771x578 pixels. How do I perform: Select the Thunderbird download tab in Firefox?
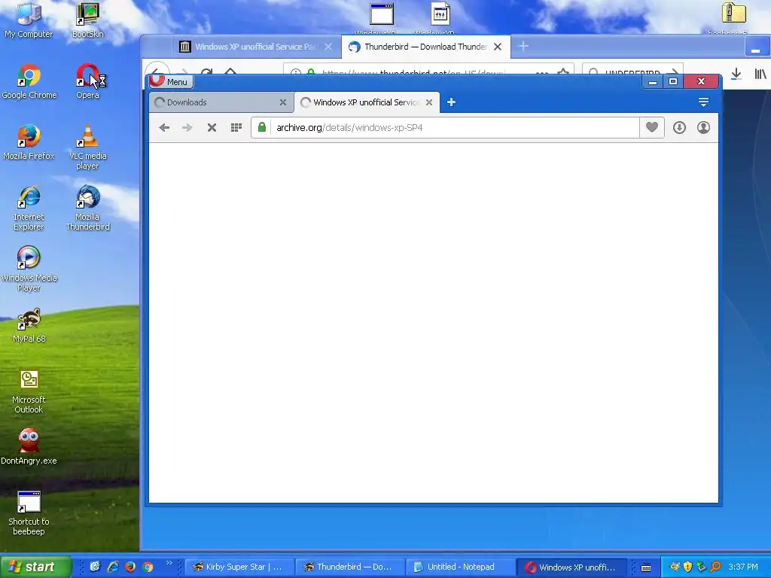pyautogui.click(x=426, y=47)
